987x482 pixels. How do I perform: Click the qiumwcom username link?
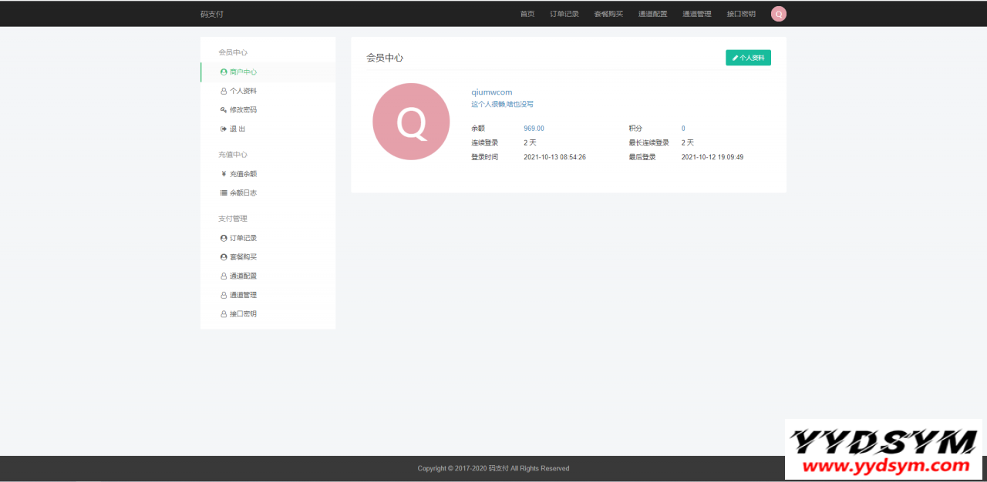click(x=491, y=92)
